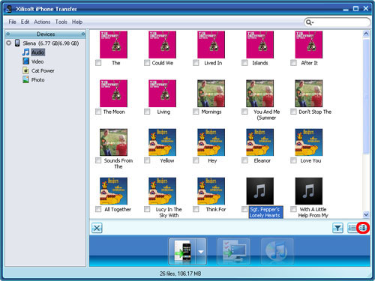Viewport: 375px width, 281px height.
Task: Check the box for Islands
Action: click(x=244, y=63)
